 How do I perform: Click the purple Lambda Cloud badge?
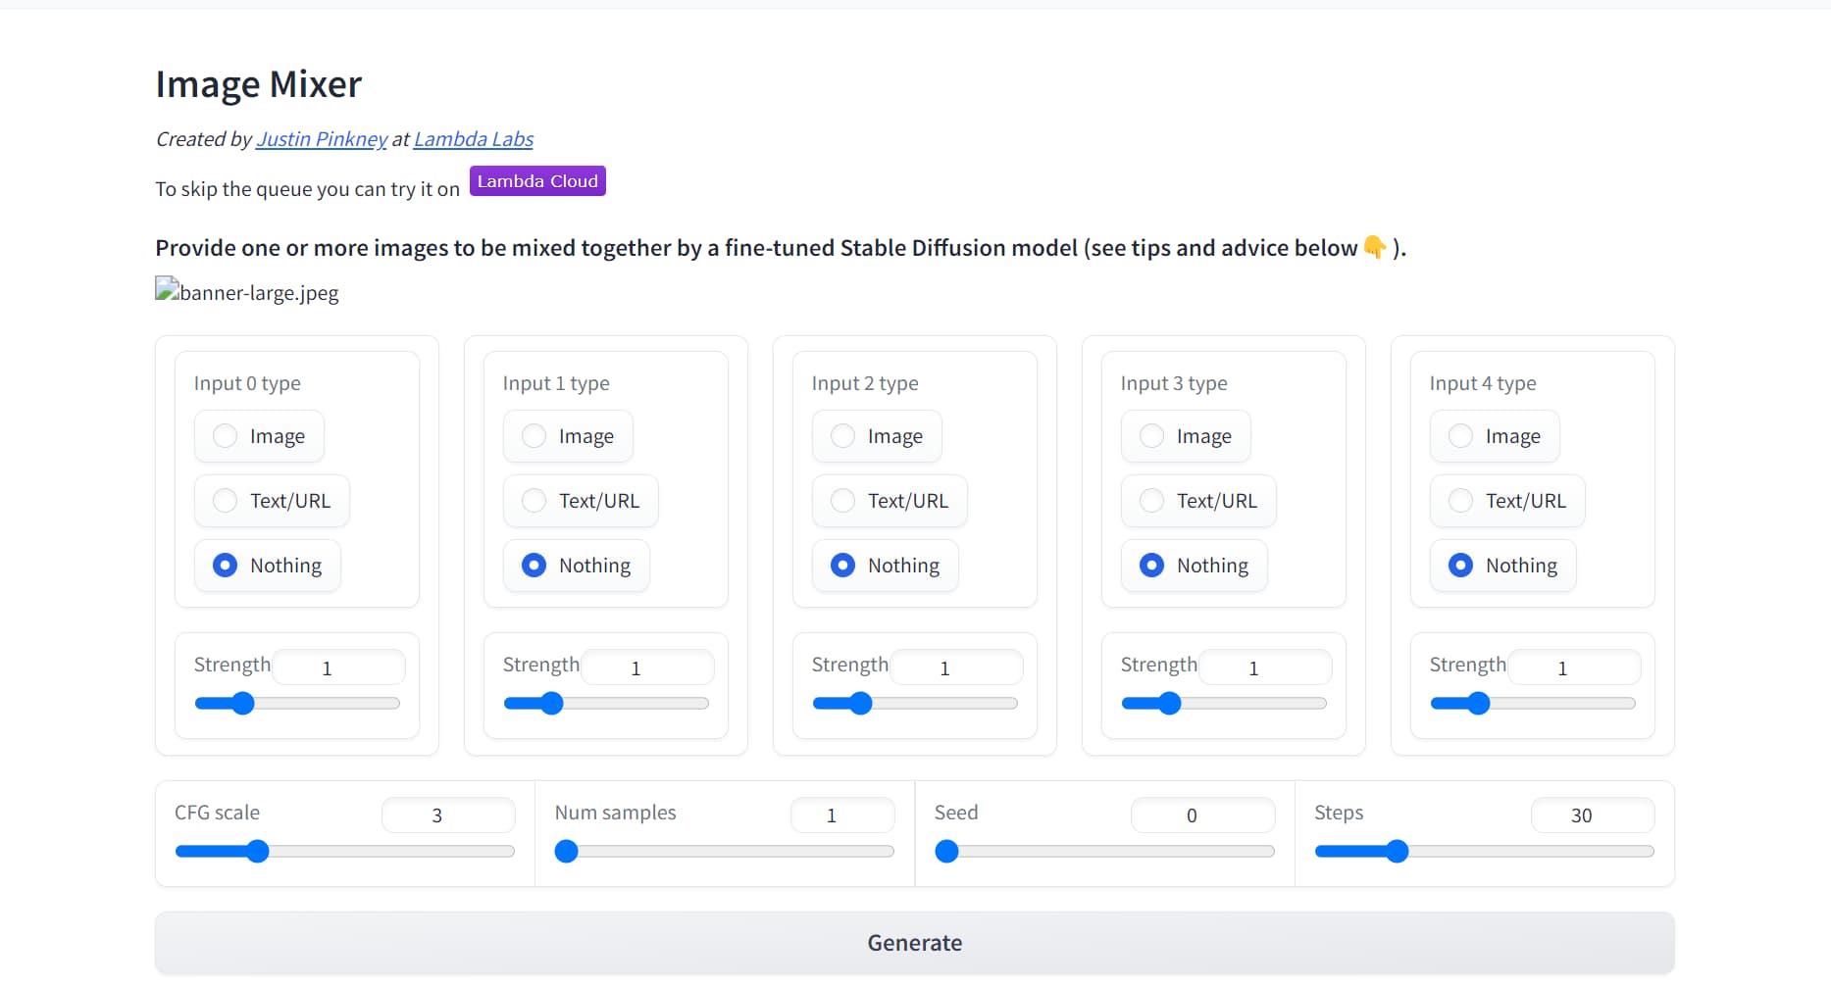tap(537, 181)
